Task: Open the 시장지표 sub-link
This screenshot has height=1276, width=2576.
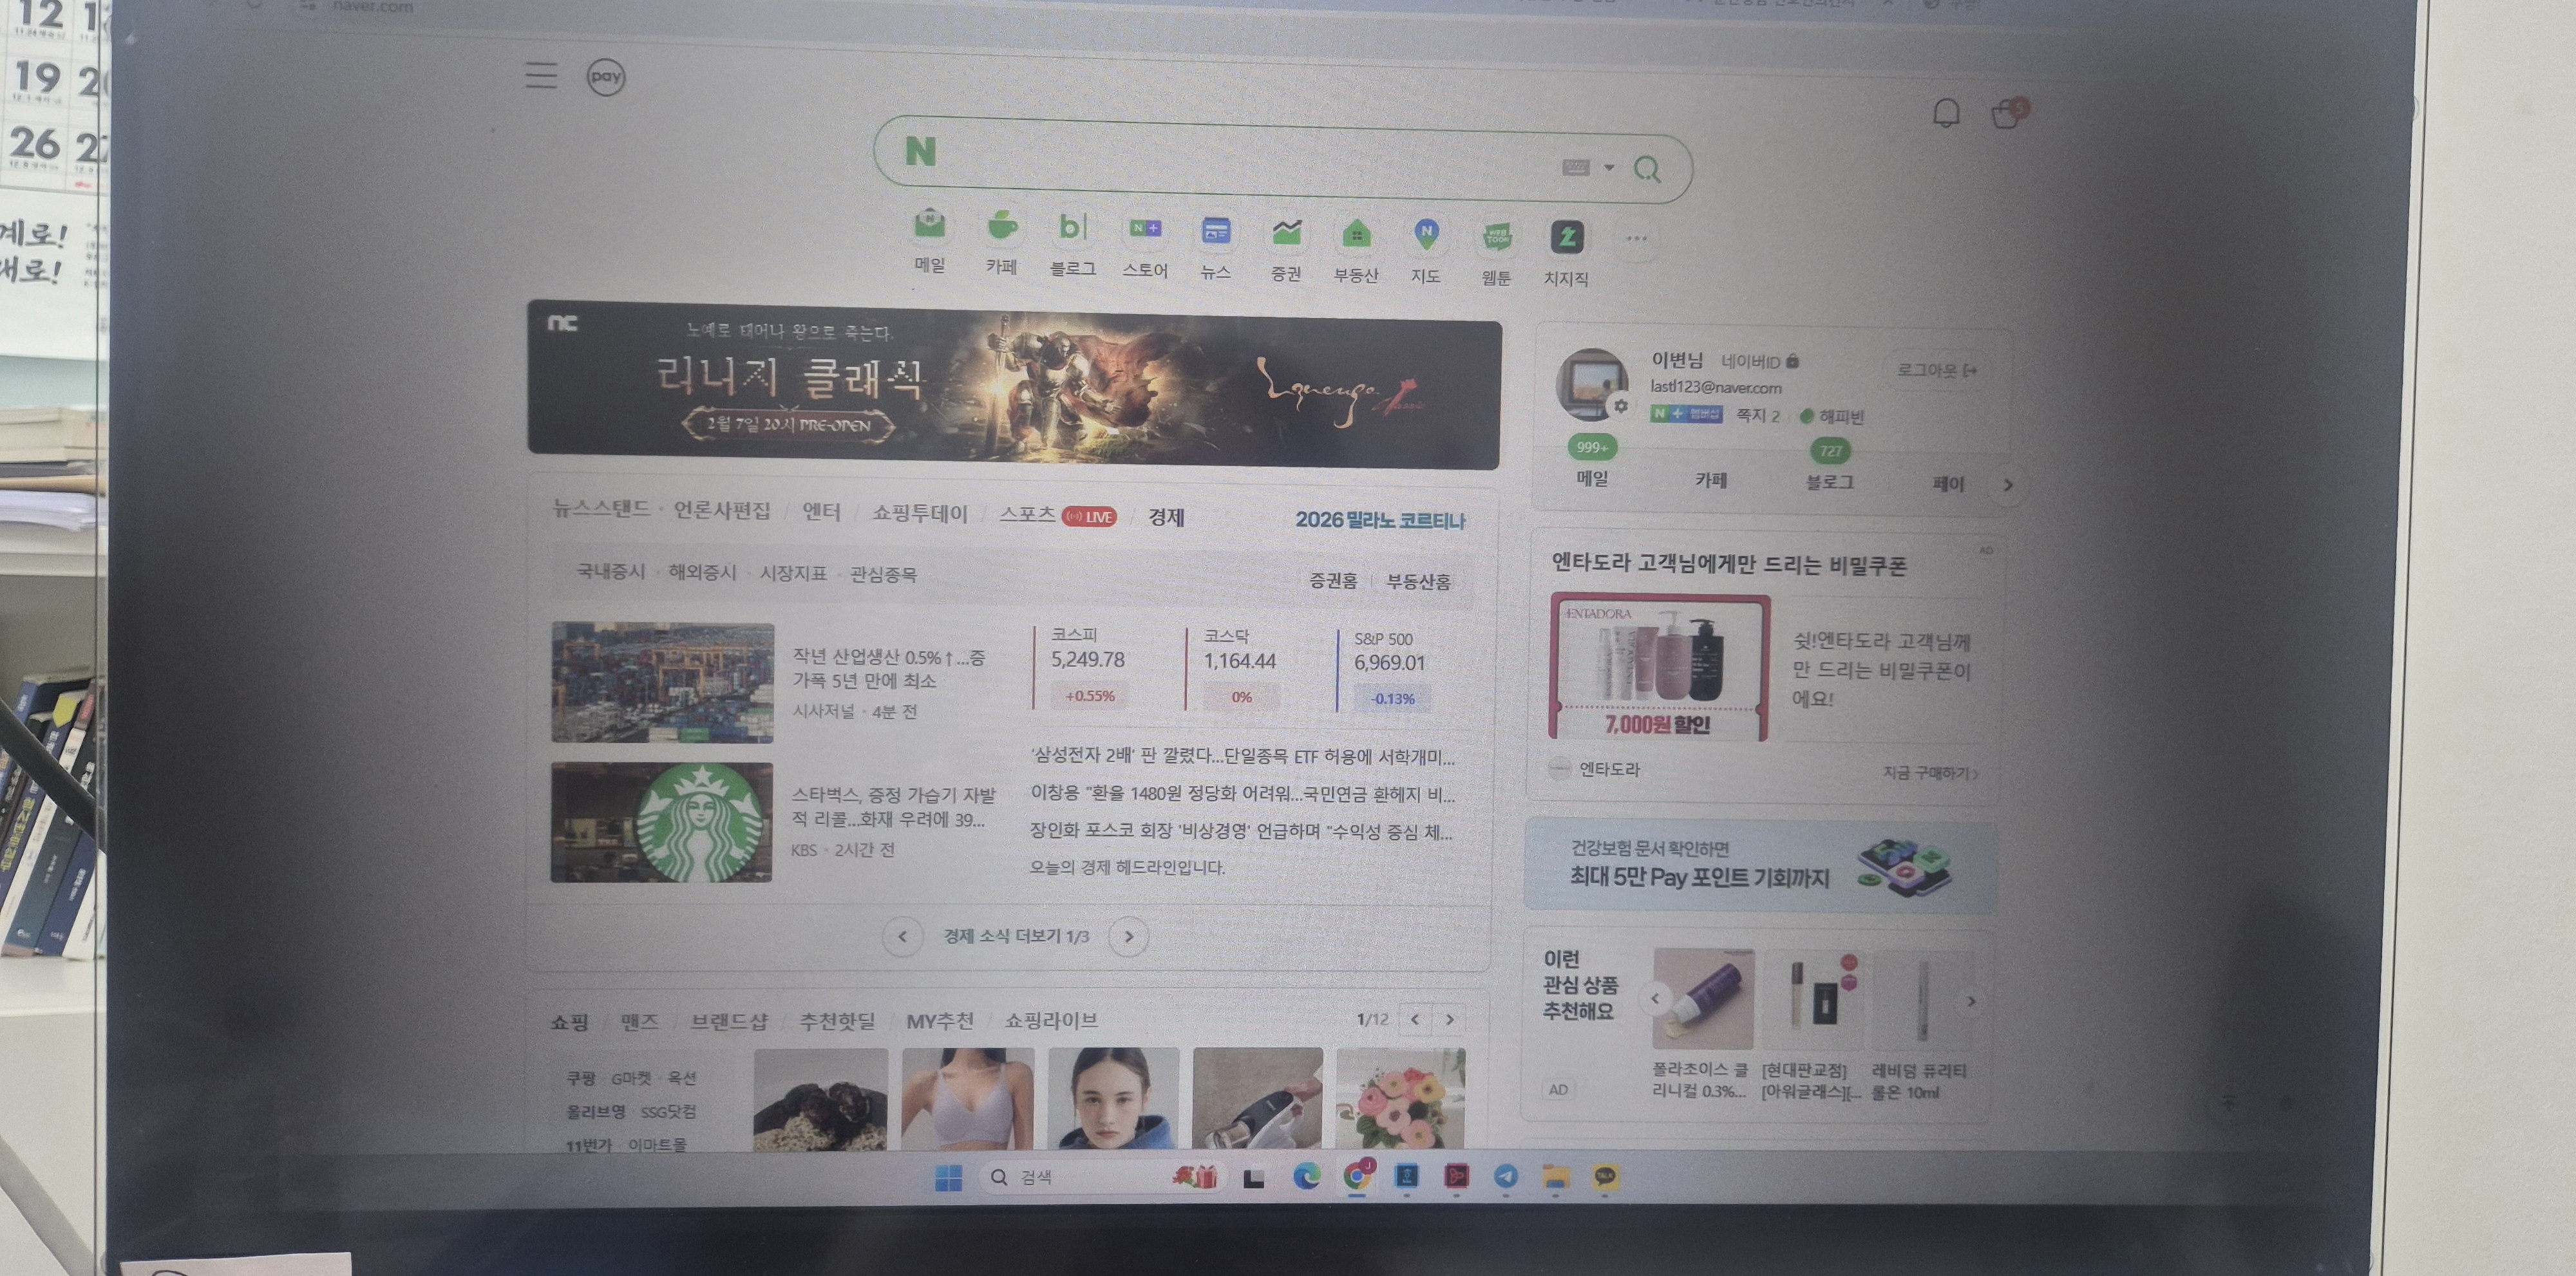Action: [x=793, y=573]
